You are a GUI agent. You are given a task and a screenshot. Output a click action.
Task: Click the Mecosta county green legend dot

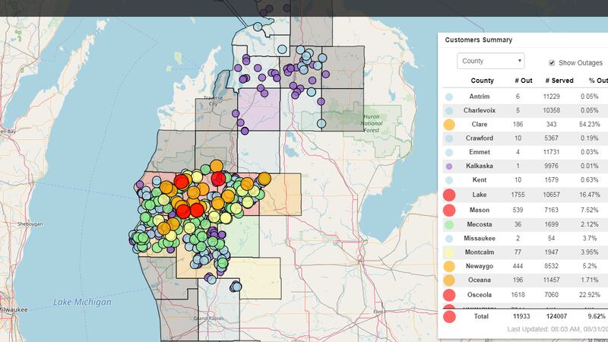[449, 224]
